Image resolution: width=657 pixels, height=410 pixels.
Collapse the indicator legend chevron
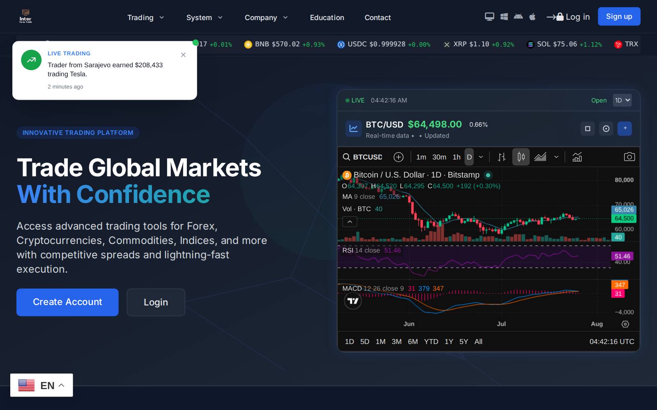pyautogui.click(x=350, y=222)
